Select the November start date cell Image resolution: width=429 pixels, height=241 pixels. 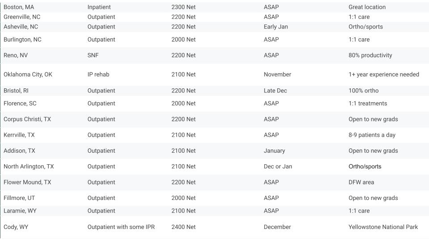[277, 75]
